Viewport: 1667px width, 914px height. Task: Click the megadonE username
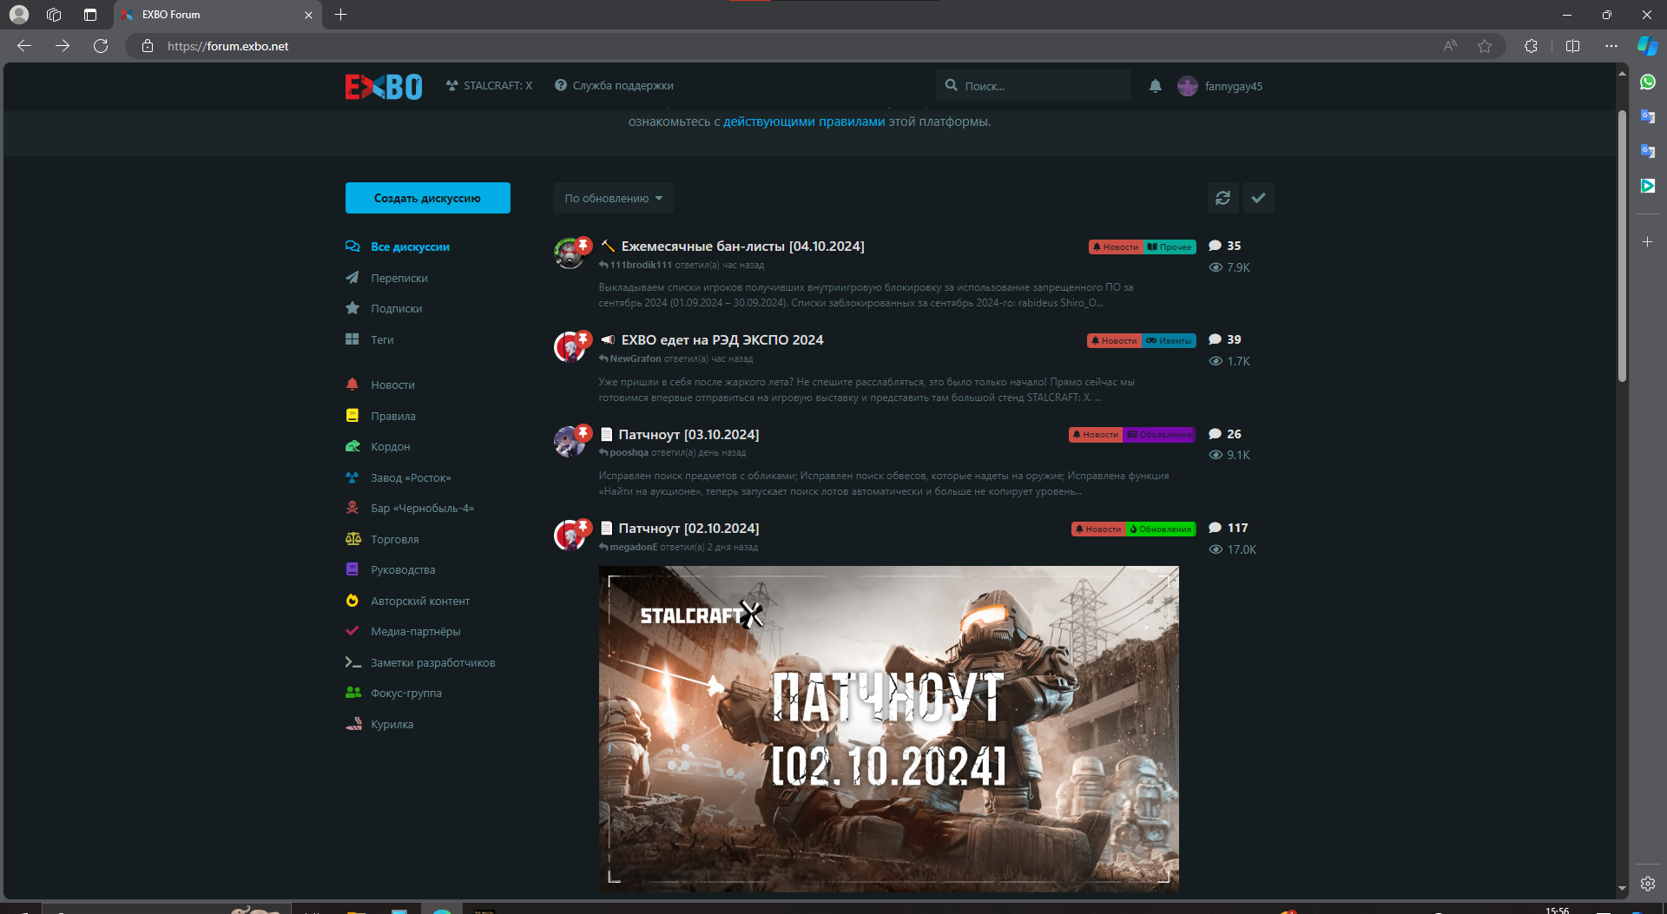[634, 547]
